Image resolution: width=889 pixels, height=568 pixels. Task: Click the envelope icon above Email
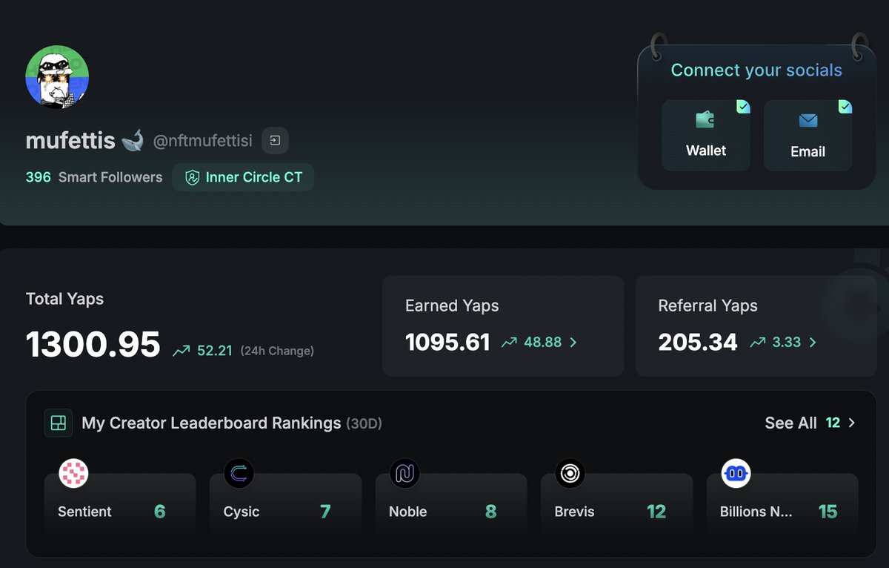click(x=808, y=120)
